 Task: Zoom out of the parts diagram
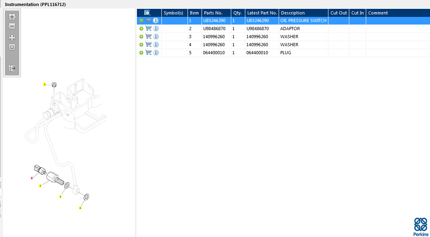12,27
